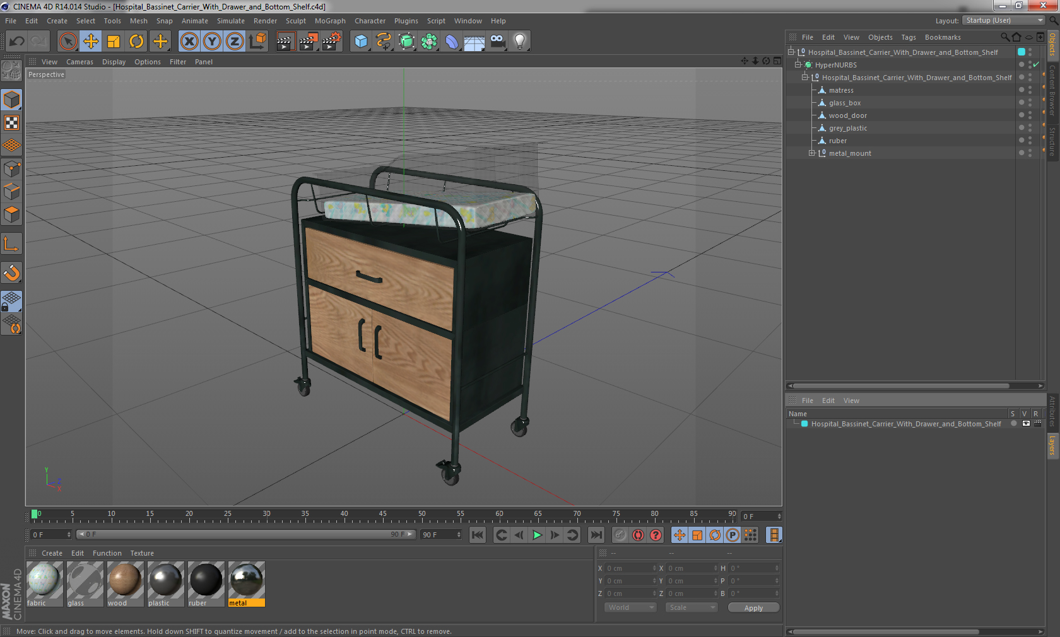Select the metal material swatch
Screen dimensions: 1060x637
point(246,585)
